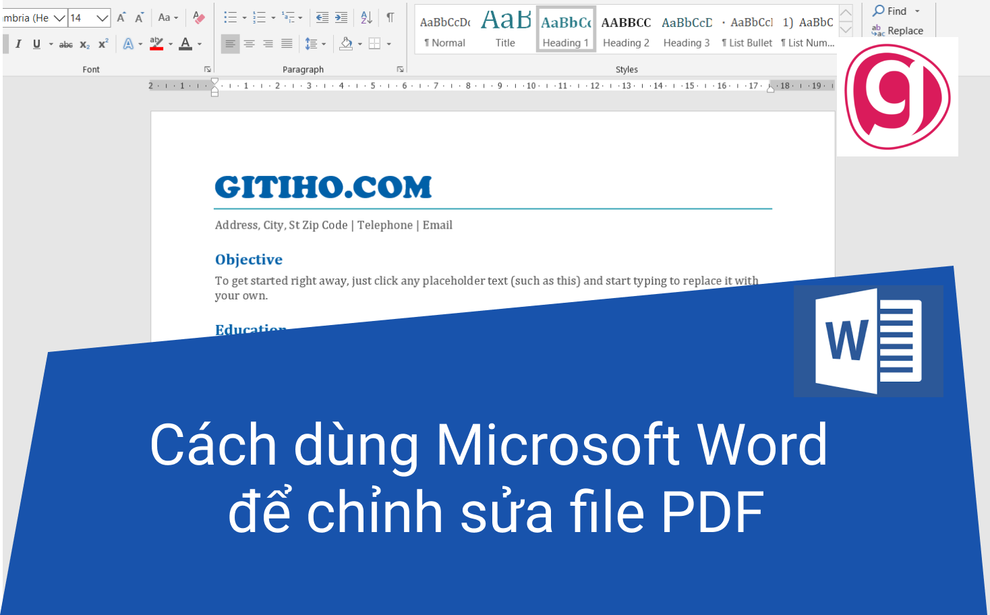Viewport: 990px width, 615px height.
Task: Apply text highlight color
Action: point(156,44)
